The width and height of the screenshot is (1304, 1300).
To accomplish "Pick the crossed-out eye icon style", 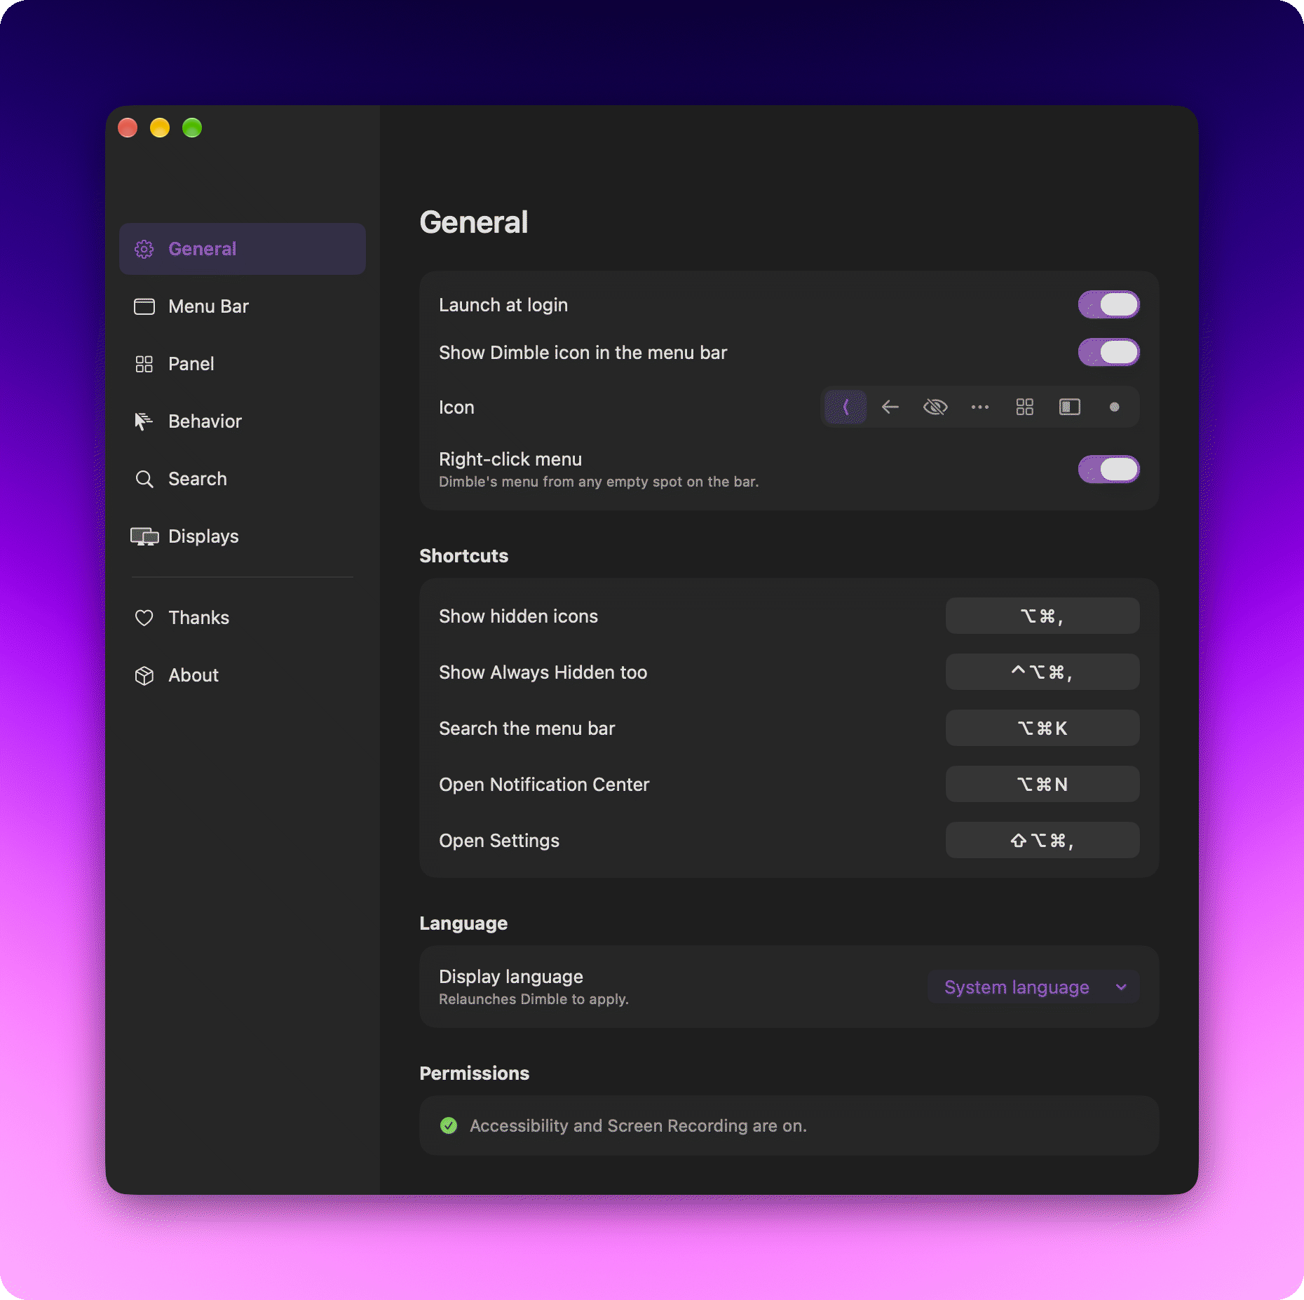I will pos(935,407).
